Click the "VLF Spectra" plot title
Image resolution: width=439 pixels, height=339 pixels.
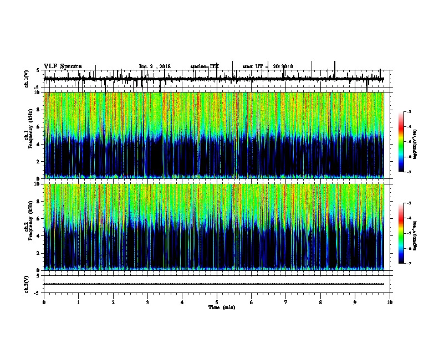click(63, 66)
